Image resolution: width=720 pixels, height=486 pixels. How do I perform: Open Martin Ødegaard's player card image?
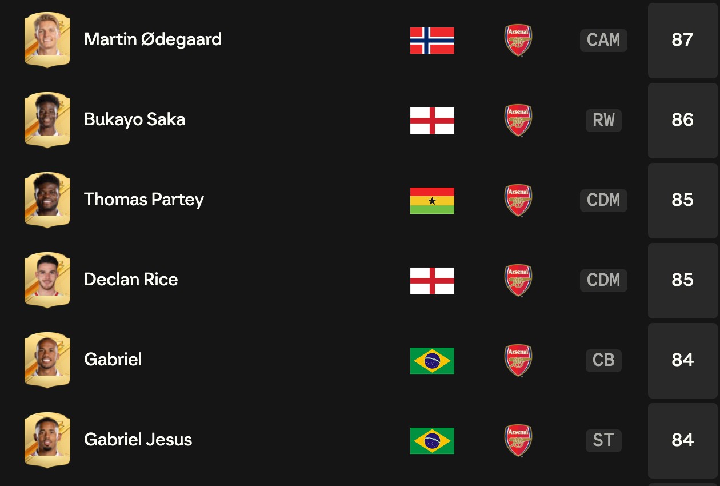pyautogui.click(x=47, y=40)
